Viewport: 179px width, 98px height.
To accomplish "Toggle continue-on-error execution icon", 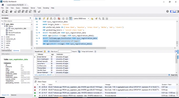I will [59, 18].
